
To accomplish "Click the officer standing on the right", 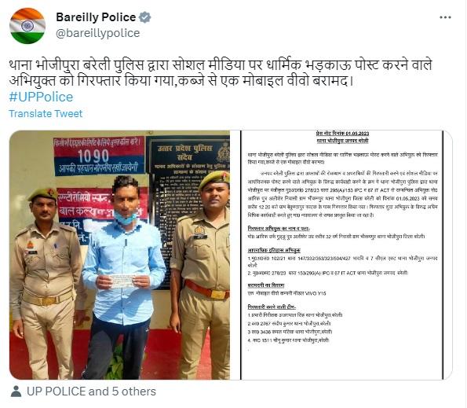I will [x=200, y=275].
